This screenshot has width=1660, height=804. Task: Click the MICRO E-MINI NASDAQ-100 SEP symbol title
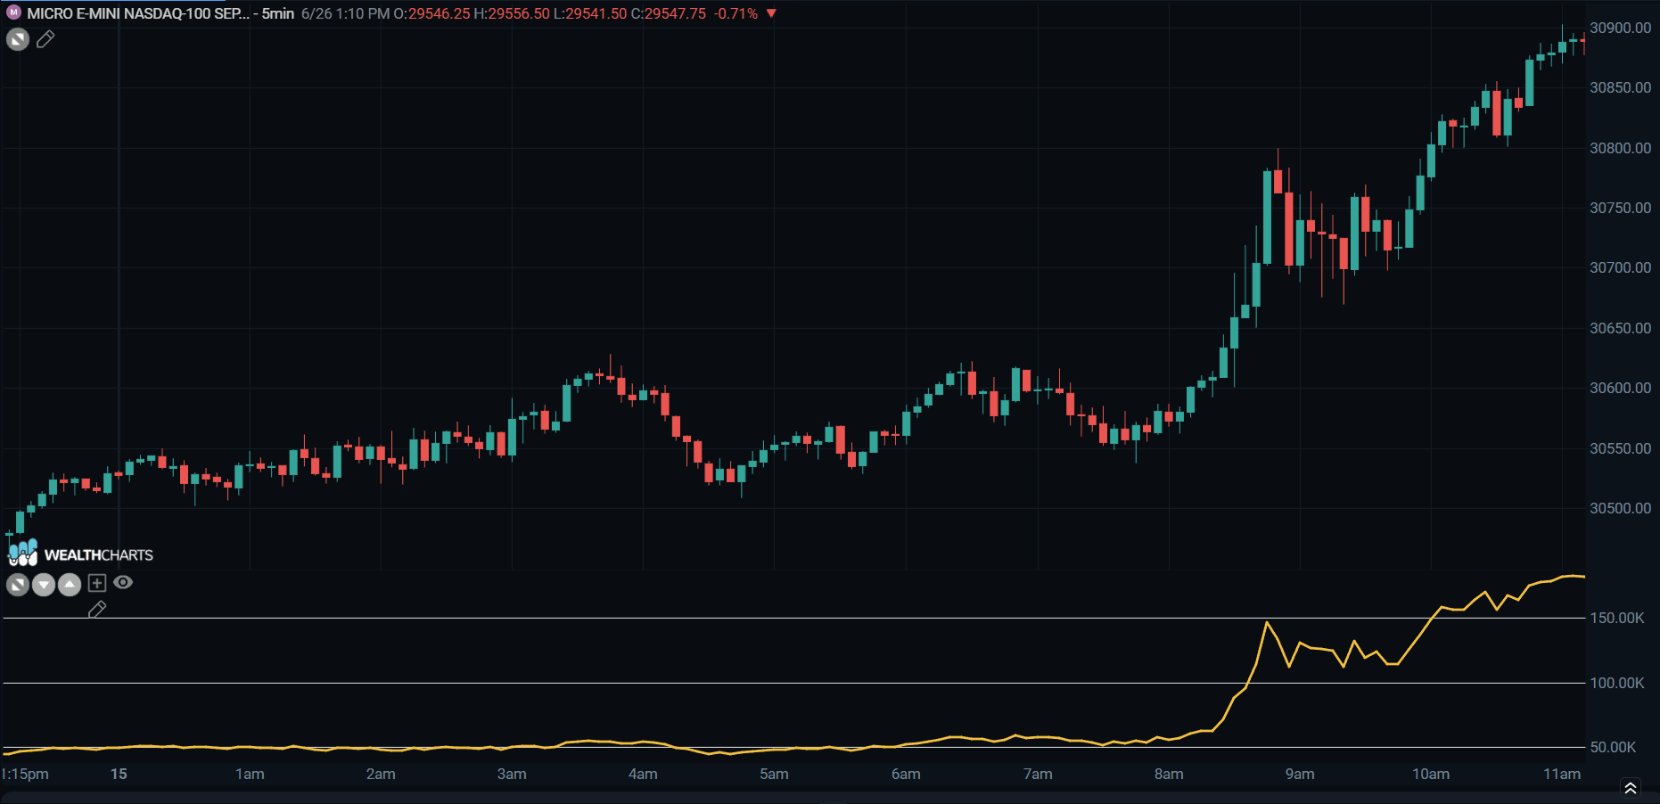pyautogui.click(x=138, y=13)
